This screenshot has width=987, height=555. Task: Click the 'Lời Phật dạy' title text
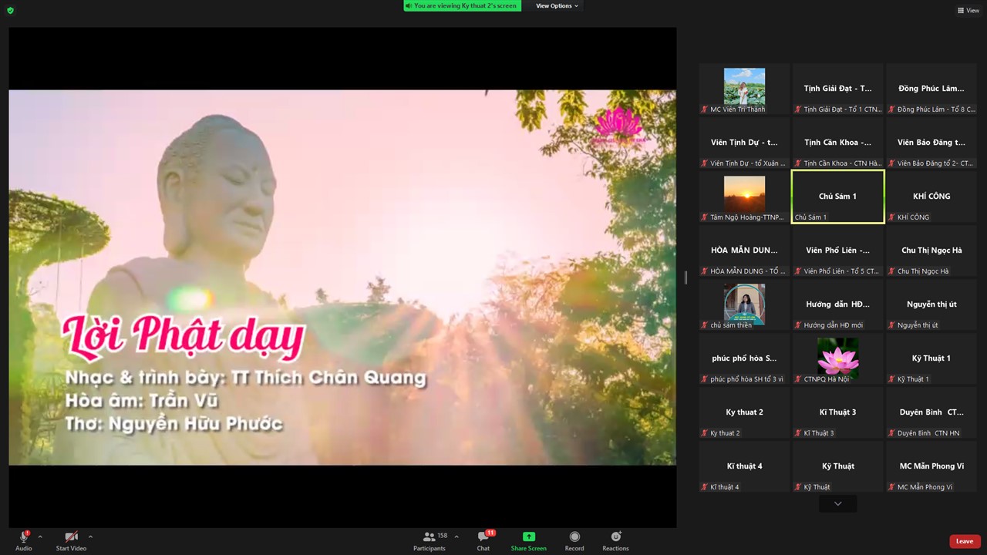(x=184, y=337)
